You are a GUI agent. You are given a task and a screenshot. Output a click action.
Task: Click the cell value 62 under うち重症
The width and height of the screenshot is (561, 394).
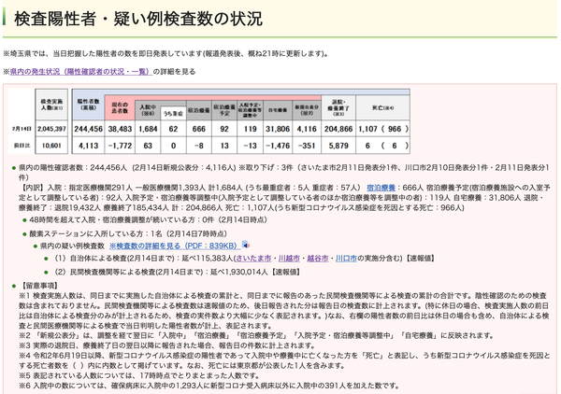pyautogui.click(x=174, y=129)
